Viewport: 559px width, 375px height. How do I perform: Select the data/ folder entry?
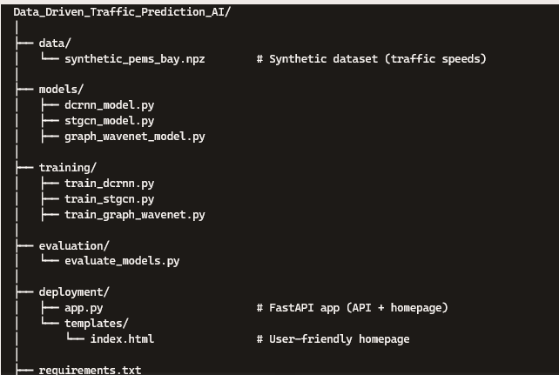55,44
